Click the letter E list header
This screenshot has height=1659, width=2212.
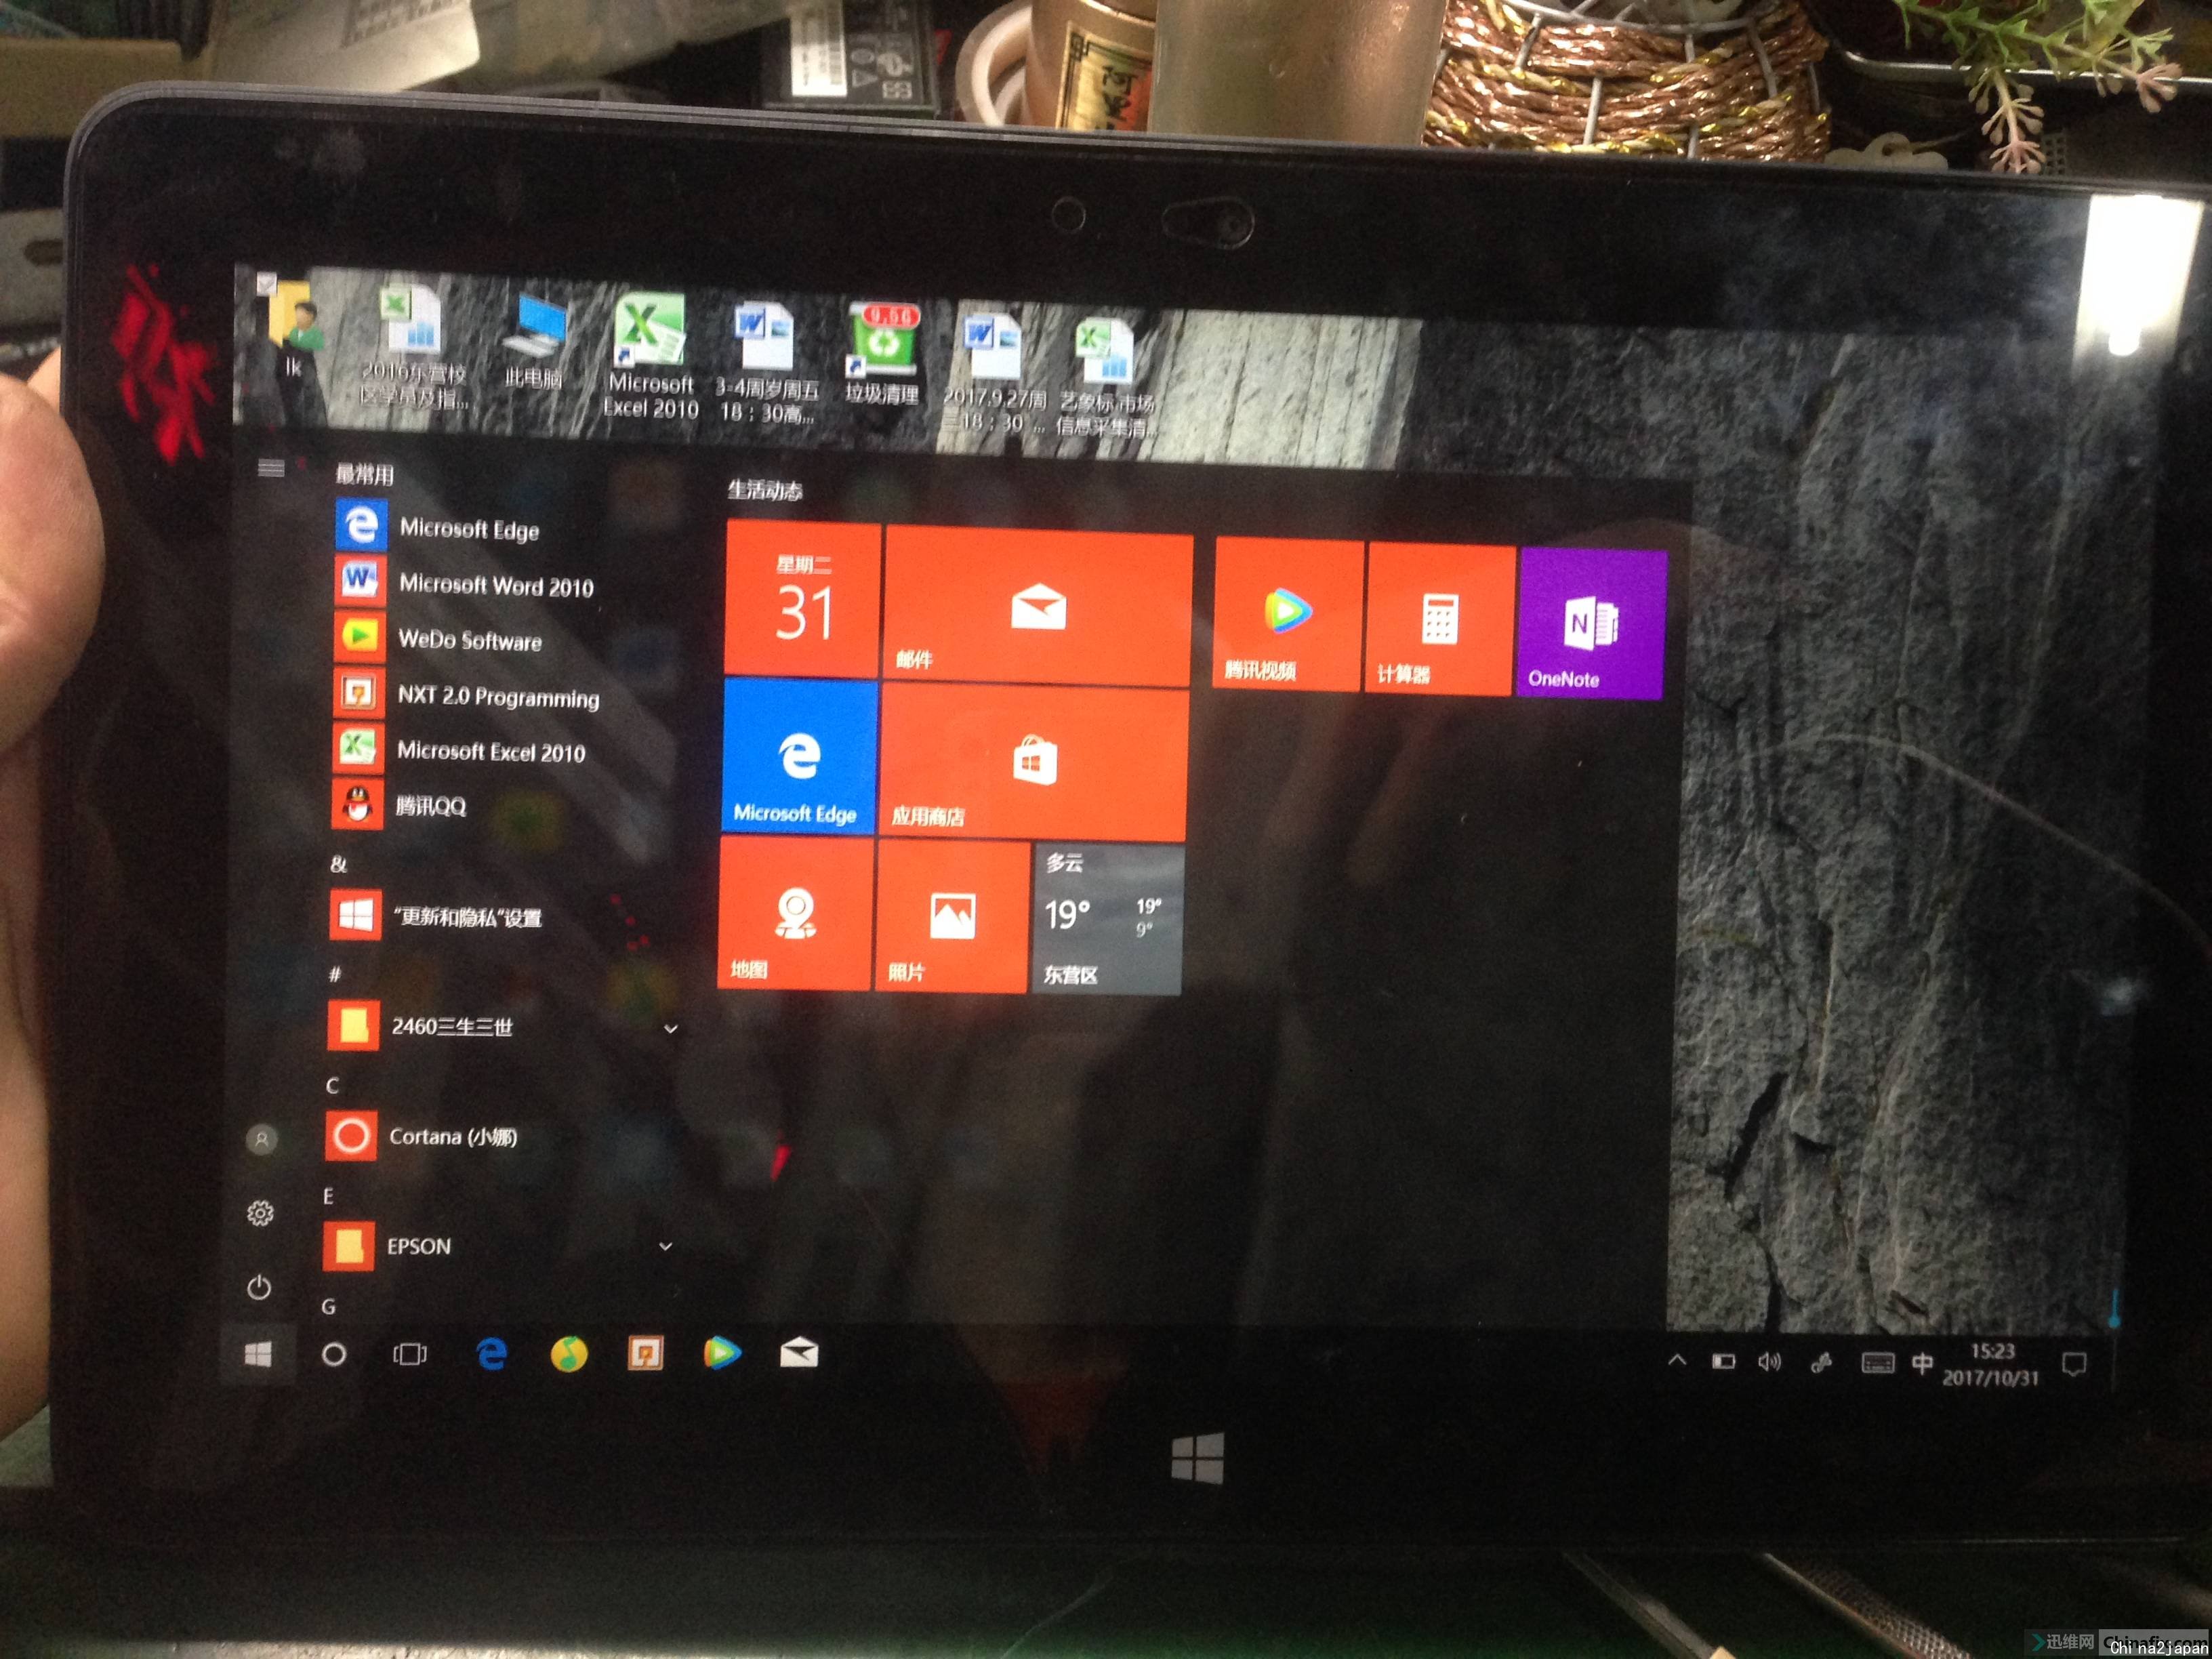(328, 1196)
